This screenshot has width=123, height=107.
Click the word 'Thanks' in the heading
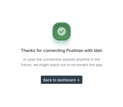click(28, 50)
